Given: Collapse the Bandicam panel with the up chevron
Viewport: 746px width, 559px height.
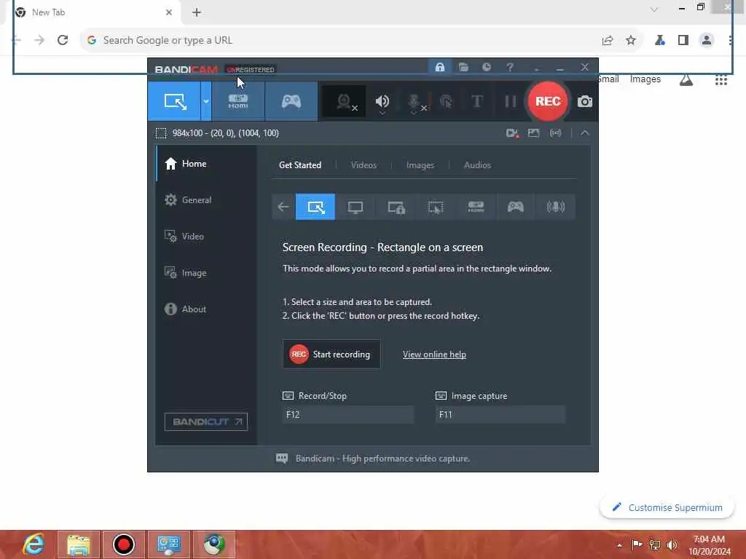Looking at the screenshot, I should [x=585, y=133].
